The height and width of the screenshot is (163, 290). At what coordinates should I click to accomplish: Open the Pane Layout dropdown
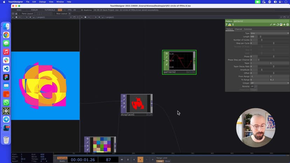click(x=27, y=14)
